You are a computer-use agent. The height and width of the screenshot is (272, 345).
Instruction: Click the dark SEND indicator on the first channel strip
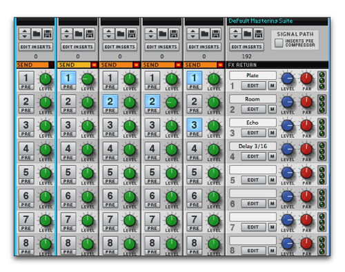point(52,65)
